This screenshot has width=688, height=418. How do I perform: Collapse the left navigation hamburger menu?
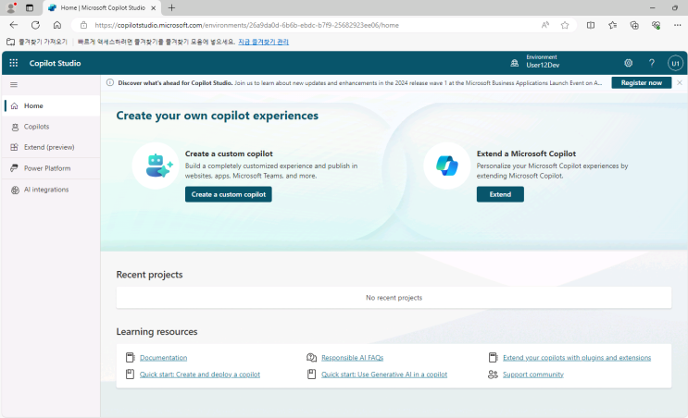click(x=14, y=84)
